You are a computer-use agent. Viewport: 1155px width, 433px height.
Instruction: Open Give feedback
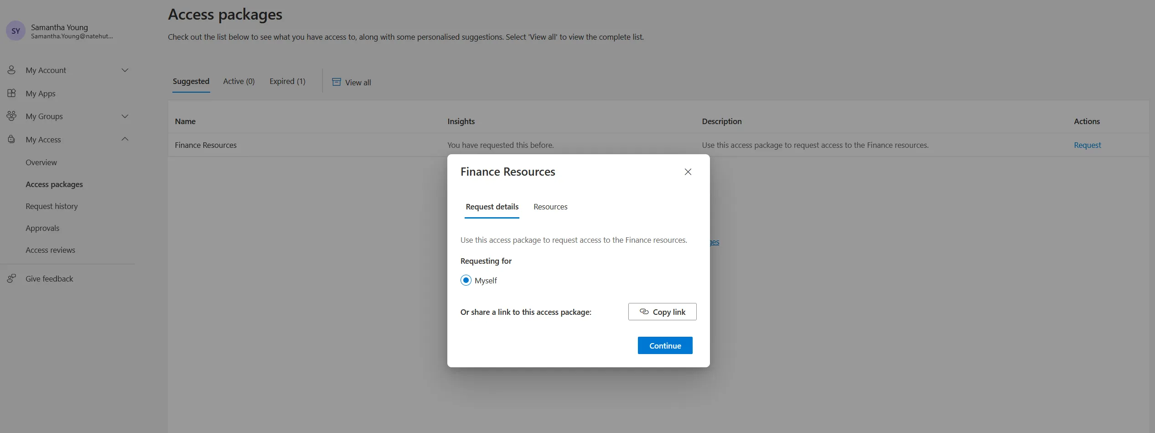click(49, 279)
